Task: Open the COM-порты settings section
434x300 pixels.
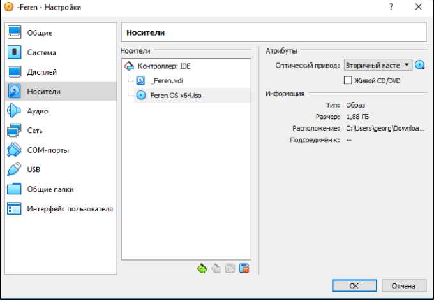Action: pyautogui.click(x=61, y=150)
